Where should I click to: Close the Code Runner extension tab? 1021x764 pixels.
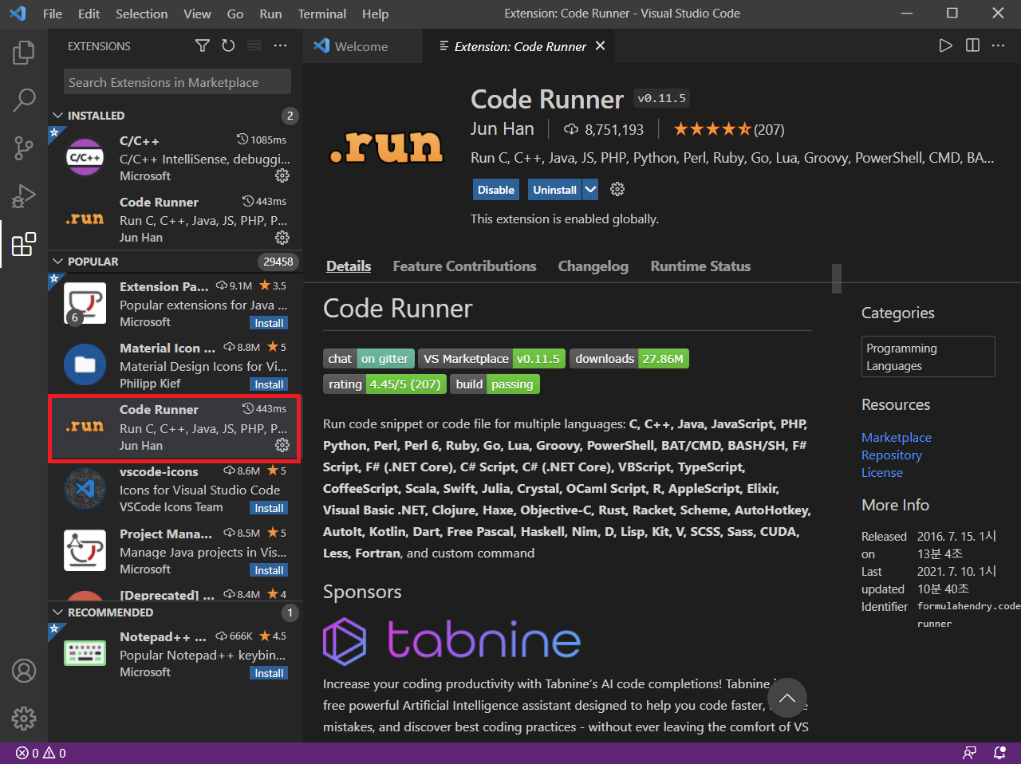pyautogui.click(x=601, y=46)
